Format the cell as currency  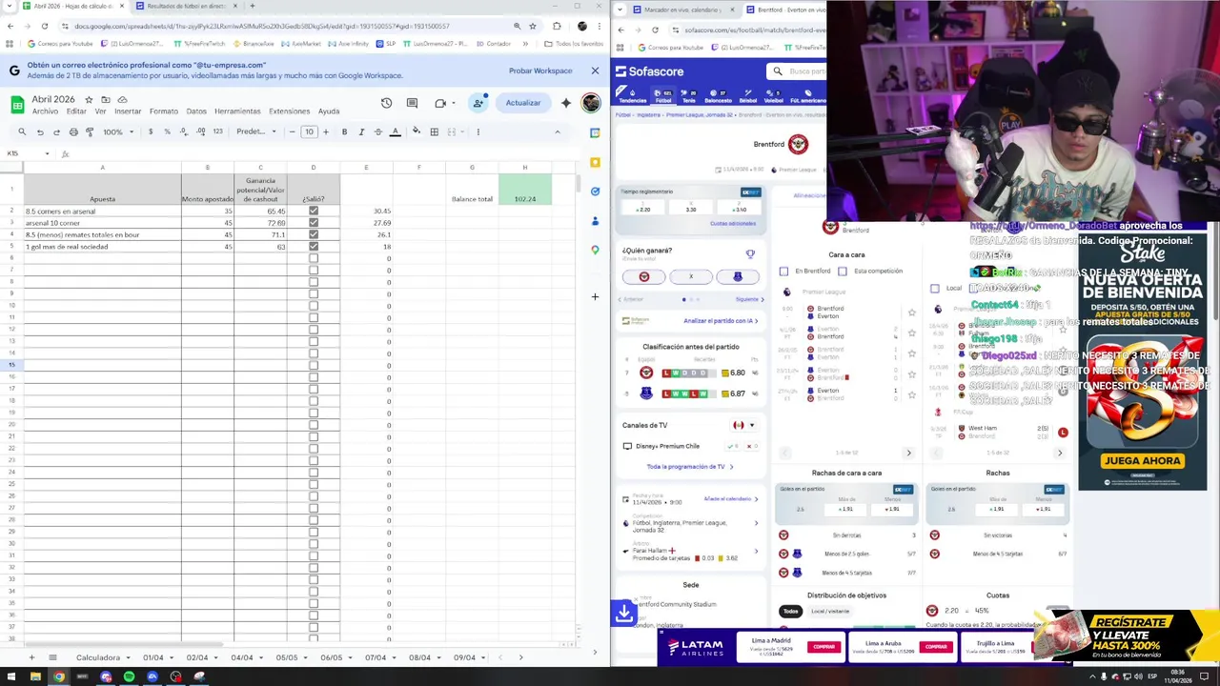tap(151, 131)
